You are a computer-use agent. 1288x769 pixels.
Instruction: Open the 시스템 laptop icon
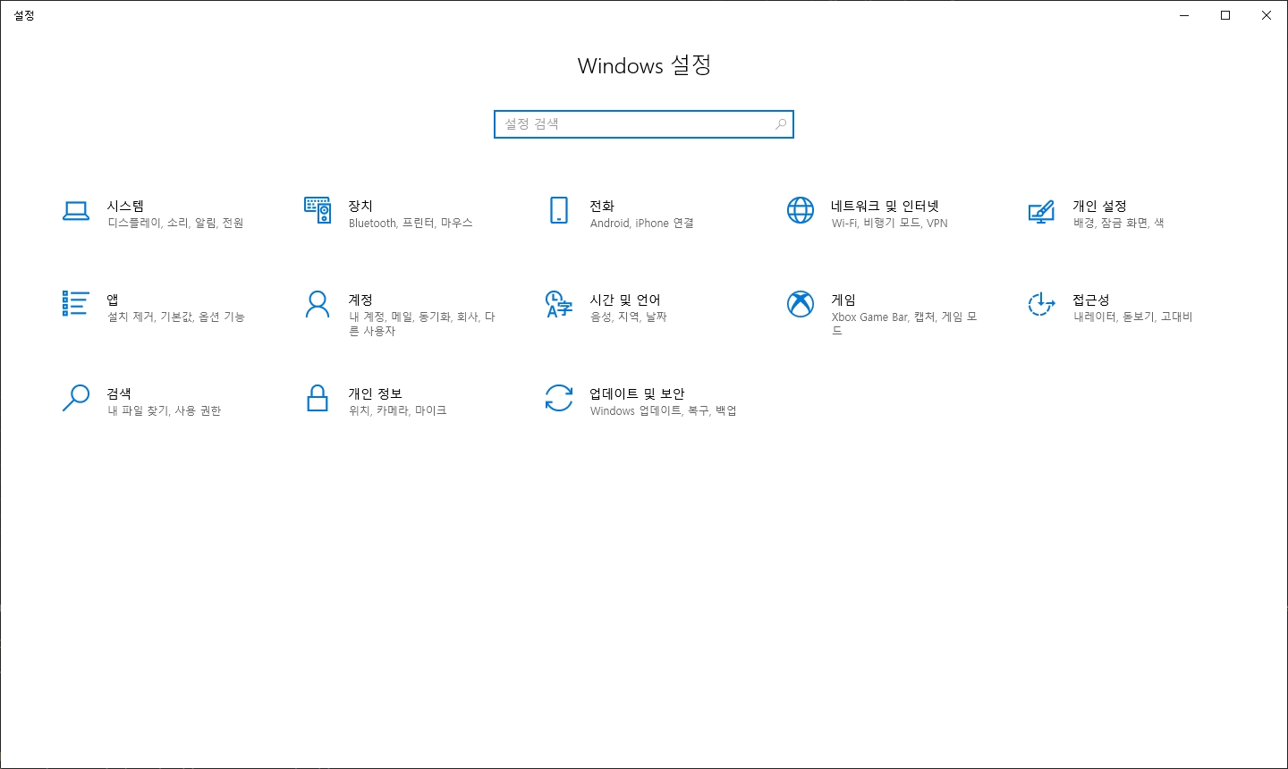[76, 211]
